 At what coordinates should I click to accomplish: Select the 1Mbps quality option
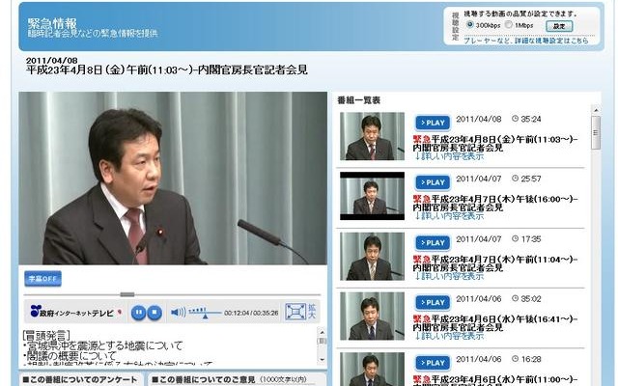(x=509, y=25)
